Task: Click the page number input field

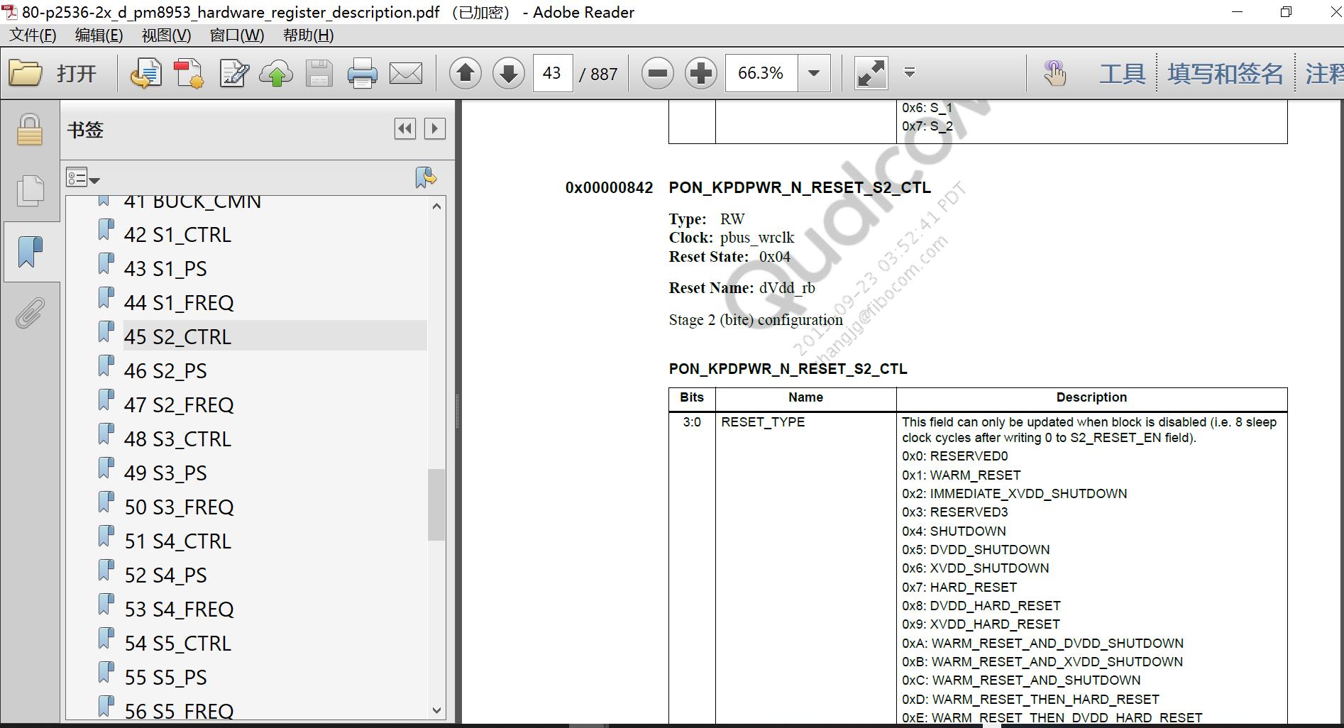Action: [553, 73]
